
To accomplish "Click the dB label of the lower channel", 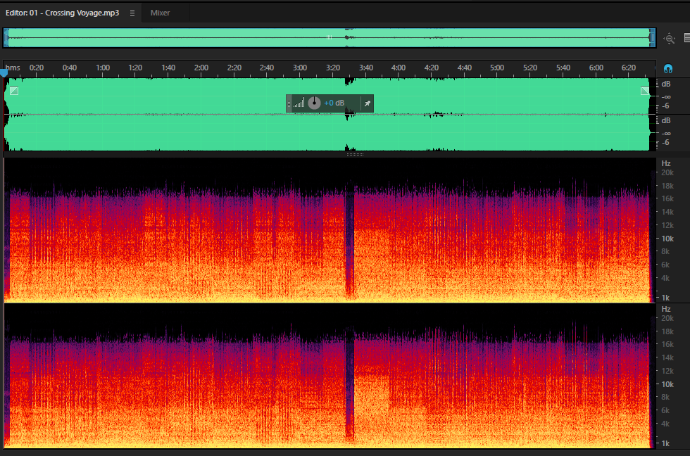I will [x=666, y=120].
